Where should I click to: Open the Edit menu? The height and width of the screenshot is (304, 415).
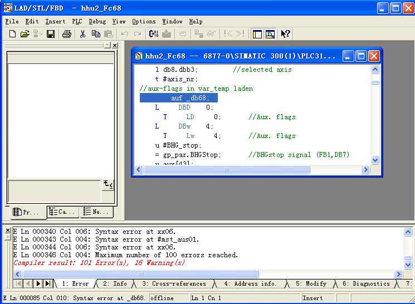32,21
